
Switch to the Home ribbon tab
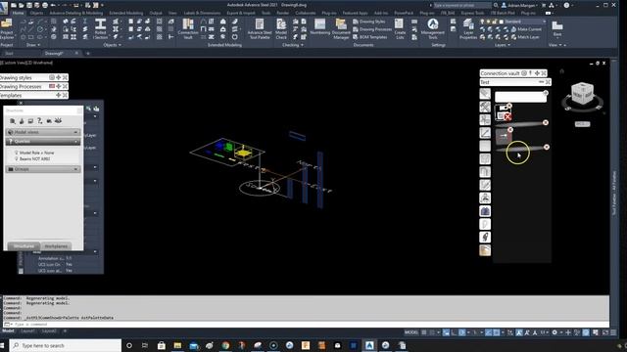pyautogui.click(x=18, y=13)
